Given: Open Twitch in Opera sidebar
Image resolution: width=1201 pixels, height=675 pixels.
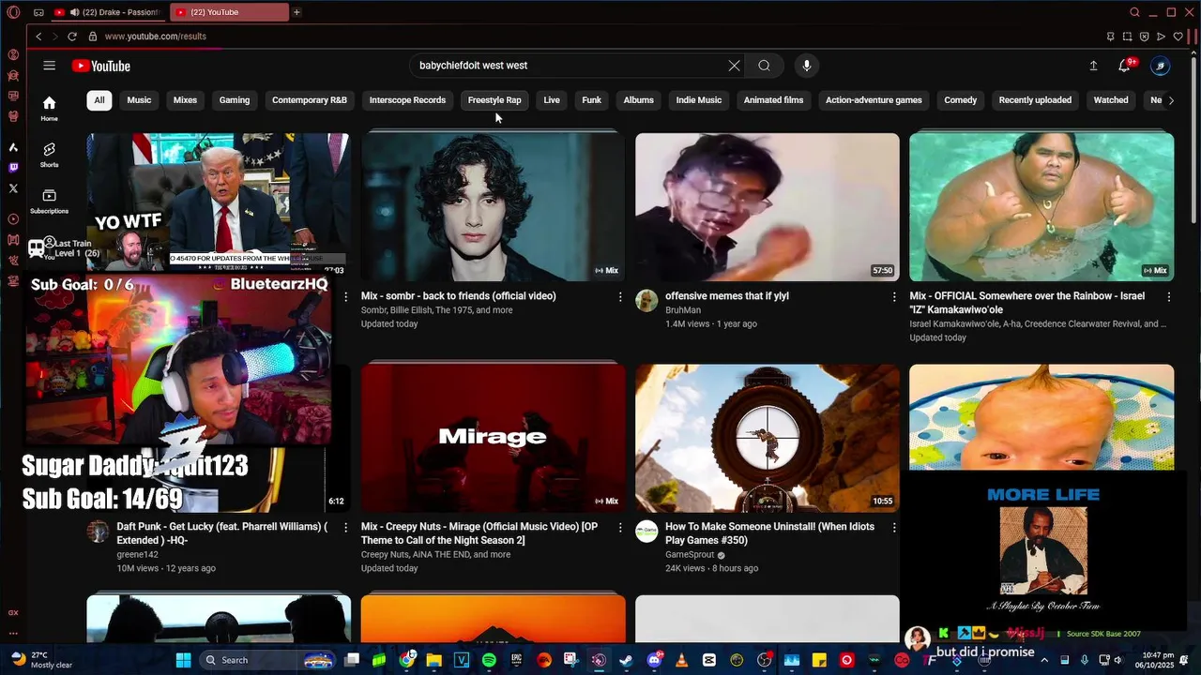Looking at the screenshot, I should pos(13,168).
